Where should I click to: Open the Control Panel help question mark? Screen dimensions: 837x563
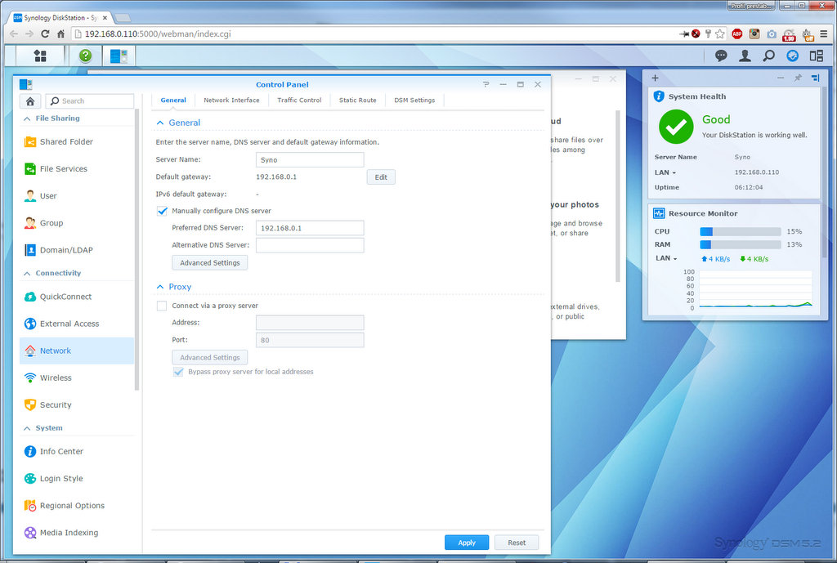click(486, 84)
